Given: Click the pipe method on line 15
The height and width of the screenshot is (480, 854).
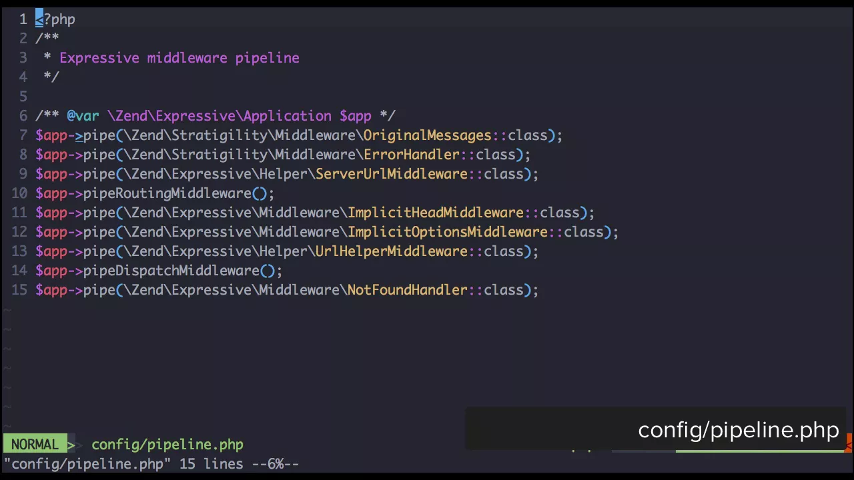Looking at the screenshot, I should pos(99,290).
